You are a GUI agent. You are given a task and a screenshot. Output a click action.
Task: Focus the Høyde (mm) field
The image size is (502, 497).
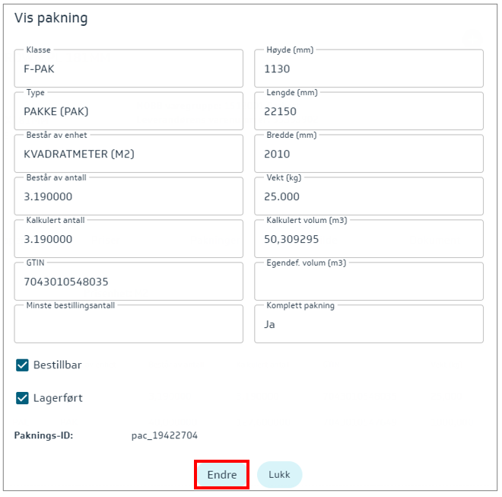[x=369, y=69]
